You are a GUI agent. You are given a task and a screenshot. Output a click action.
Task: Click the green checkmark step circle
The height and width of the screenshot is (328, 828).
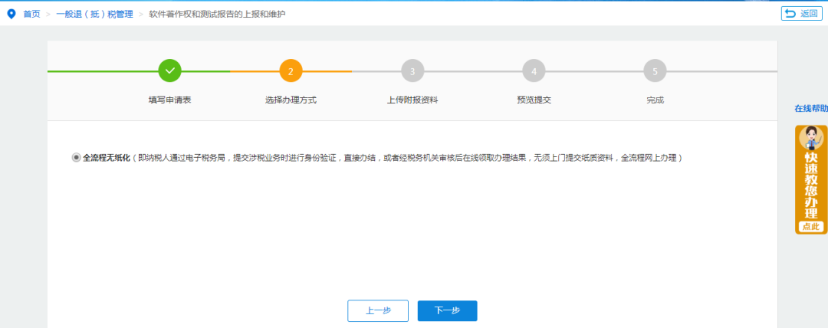(x=169, y=71)
